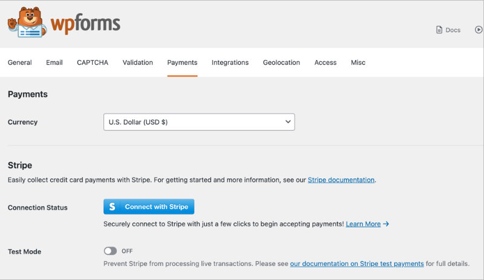Screen dimensions: 484x280
Task: Click the Currency field label
Action: (x=22, y=122)
